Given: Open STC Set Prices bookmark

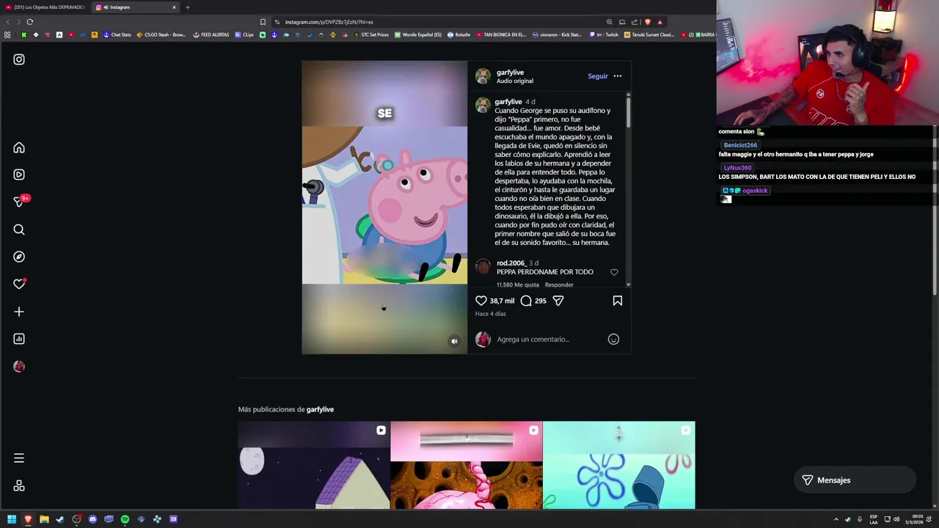Looking at the screenshot, I should click(x=371, y=34).
